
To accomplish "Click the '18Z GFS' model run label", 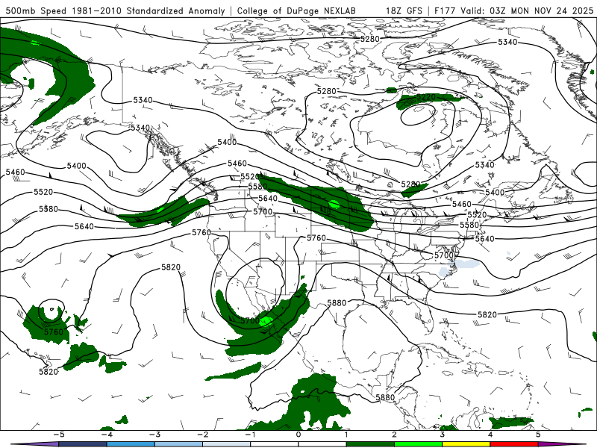I will coord(404,10).
